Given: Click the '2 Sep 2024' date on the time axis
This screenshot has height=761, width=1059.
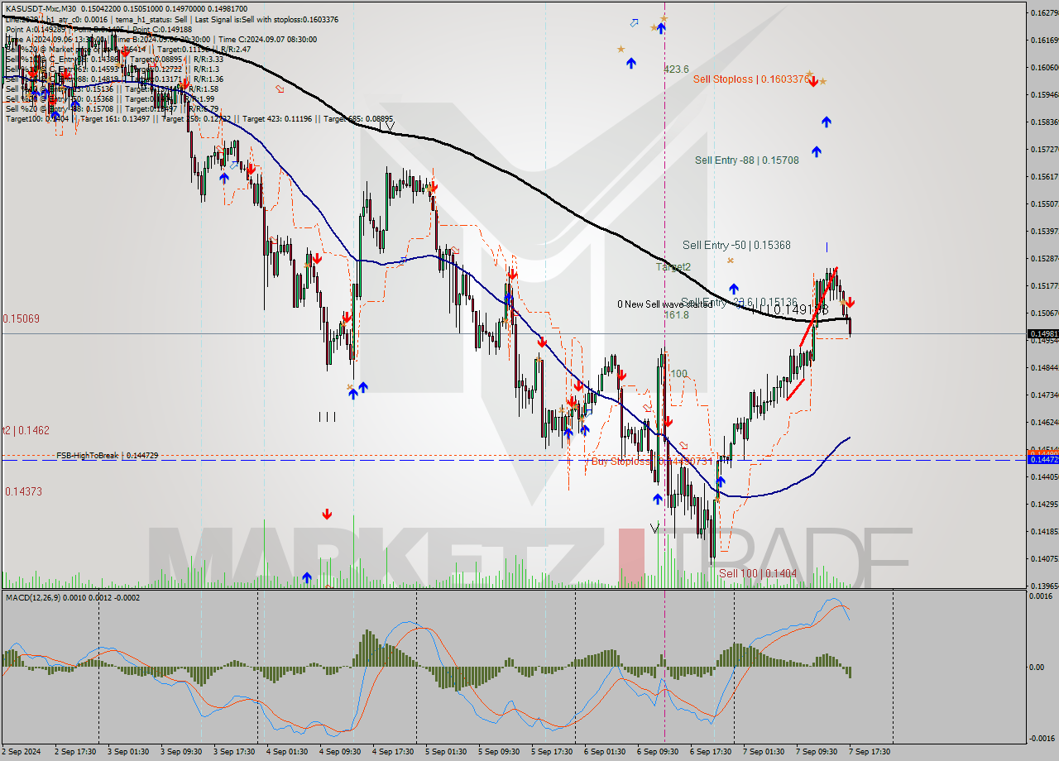Looking at the screenshot, I should pos(22,752).
